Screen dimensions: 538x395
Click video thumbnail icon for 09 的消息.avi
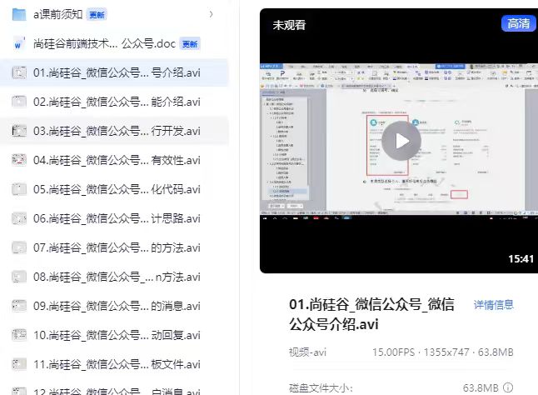coord(19,306)
